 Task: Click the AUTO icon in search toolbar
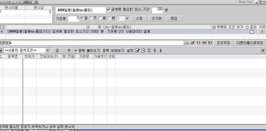tap(149, 51)
